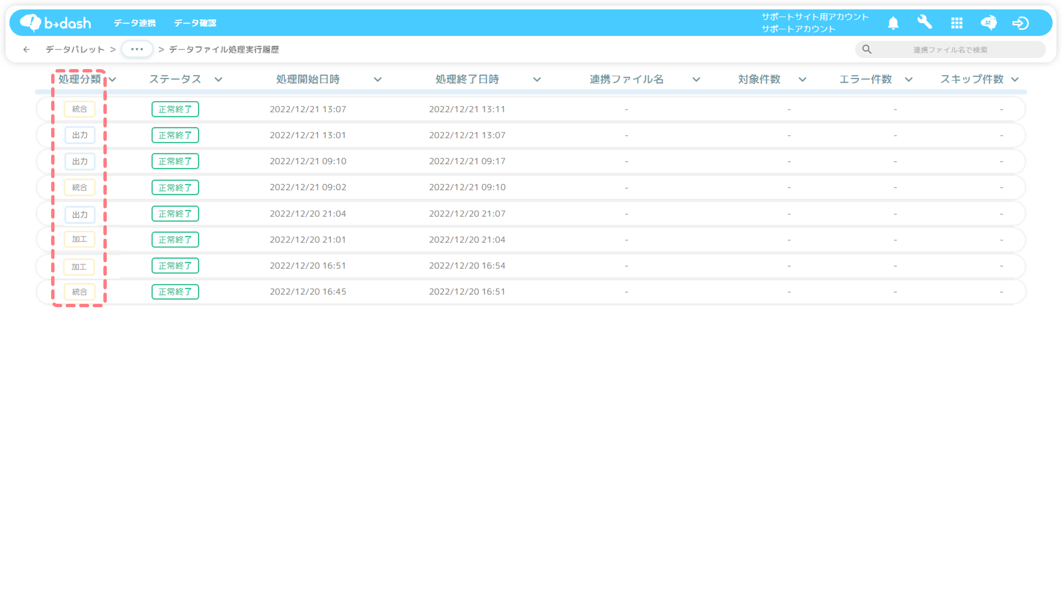Click 統合 tag in 09:02 row
Image resolution: width=1062 pixels, height=597 pixels.
tap(79, 187)
